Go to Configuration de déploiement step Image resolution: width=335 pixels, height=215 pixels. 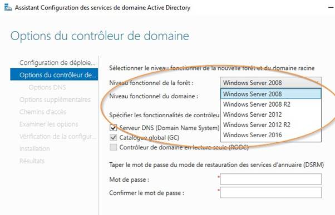pos(57,63)
